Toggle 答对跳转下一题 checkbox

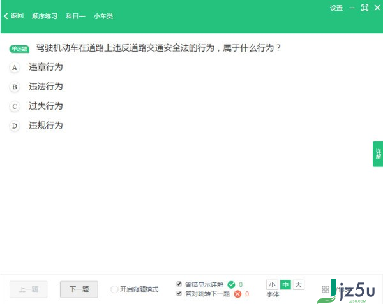pos(179,293)
